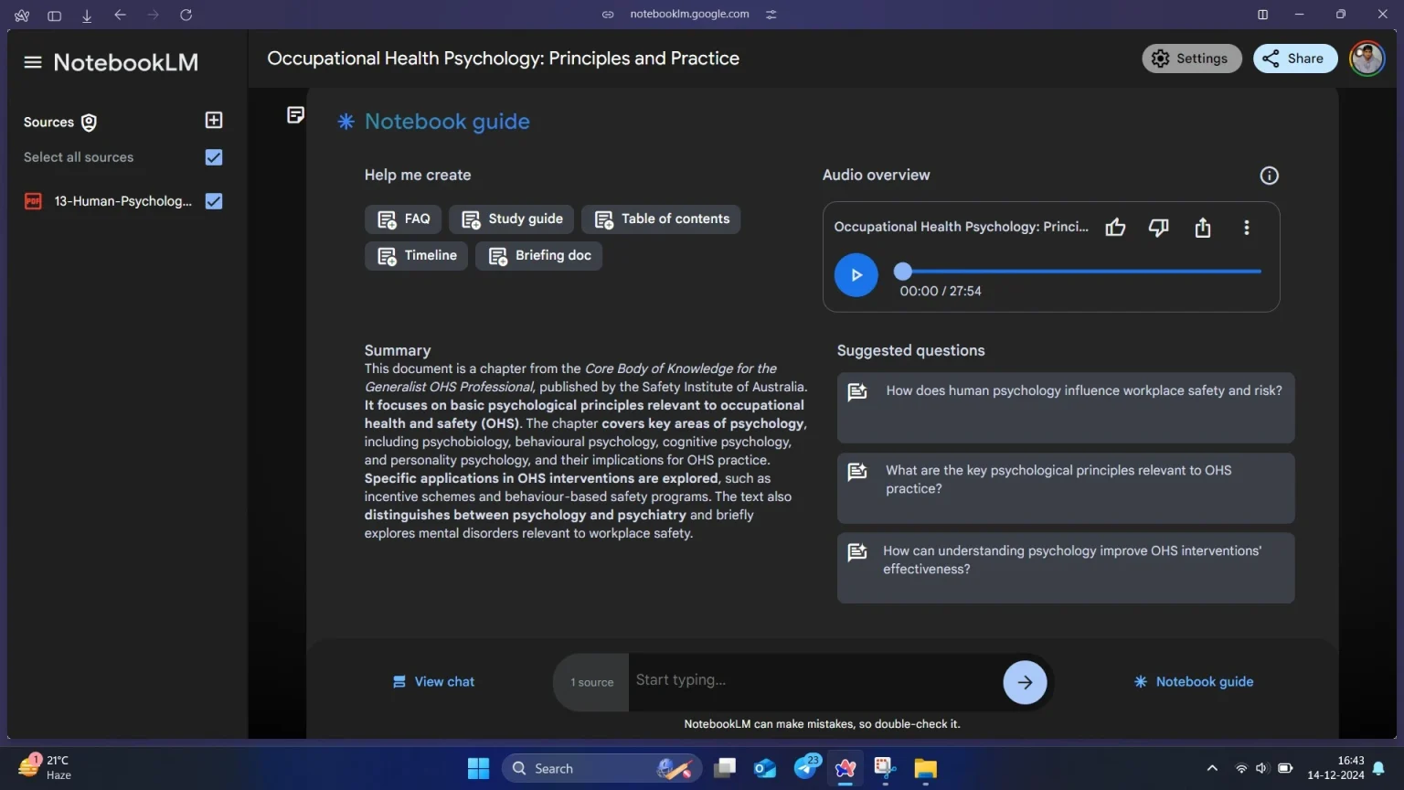
Task: Open the NotebookLM hamburger menu
Action: [x=33, y=62]
